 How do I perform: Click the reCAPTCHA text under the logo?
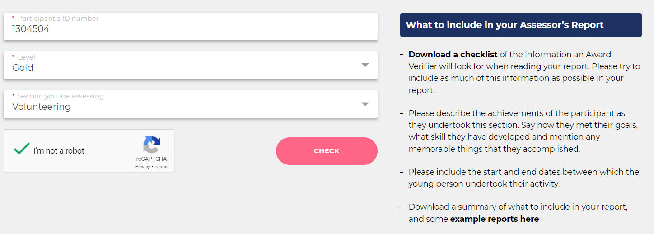pyautogui.click(x=151, y=159)
